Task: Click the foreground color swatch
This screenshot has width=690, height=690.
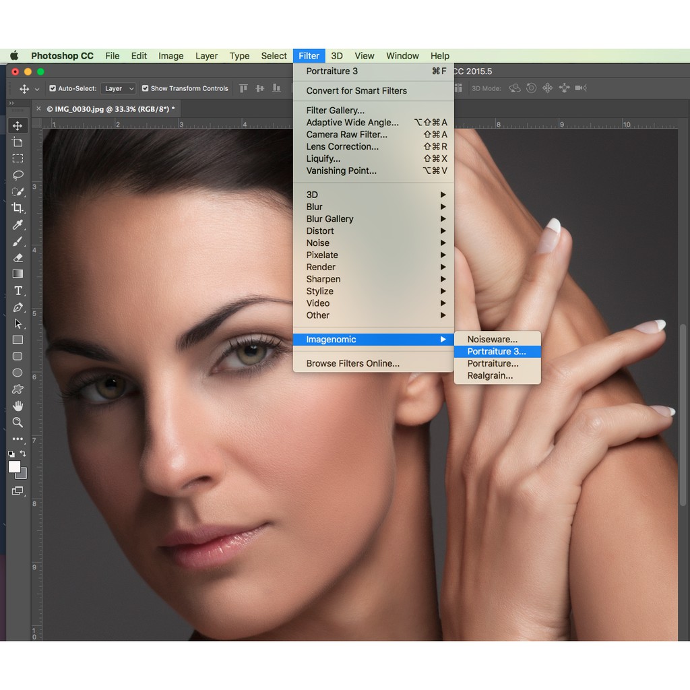Action: pos(14,467)
